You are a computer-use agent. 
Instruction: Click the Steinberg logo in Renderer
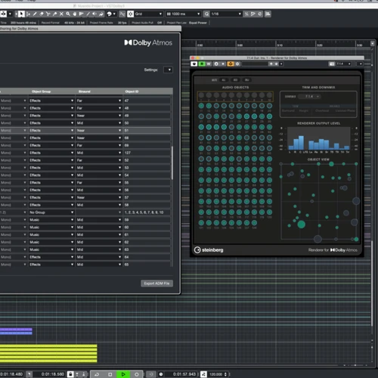209,249
